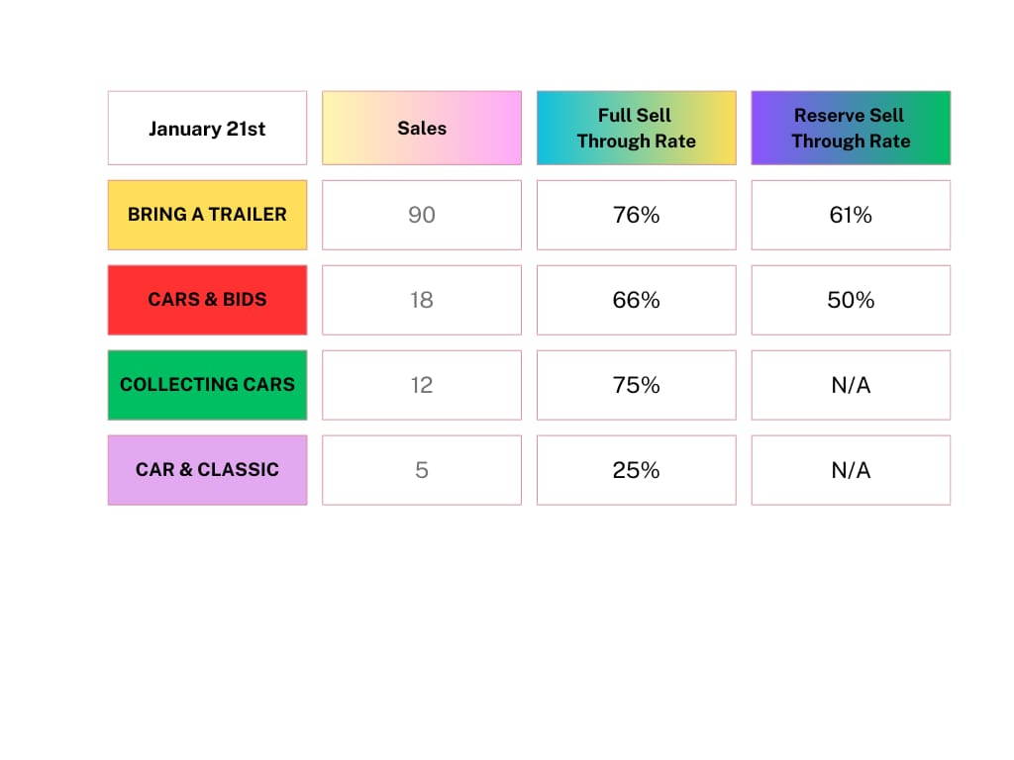
Task: Select the 61% reserve sell-through cell
Action: 851,215
